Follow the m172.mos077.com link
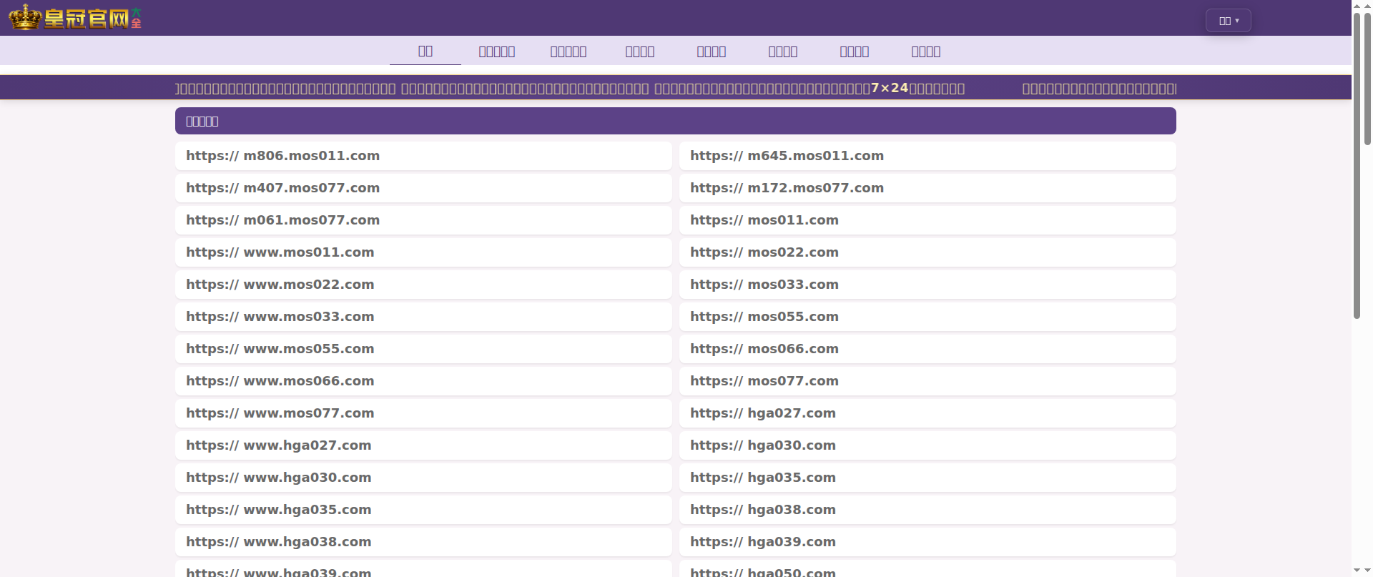This screenshot has height=577, width=1373. (927, 188)
